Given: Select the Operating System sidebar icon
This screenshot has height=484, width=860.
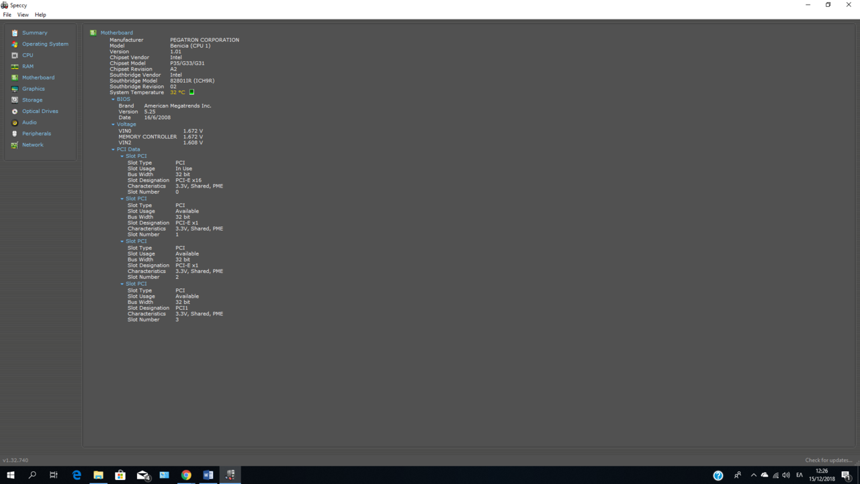Looking at the screenshot, I should point(15,44).
